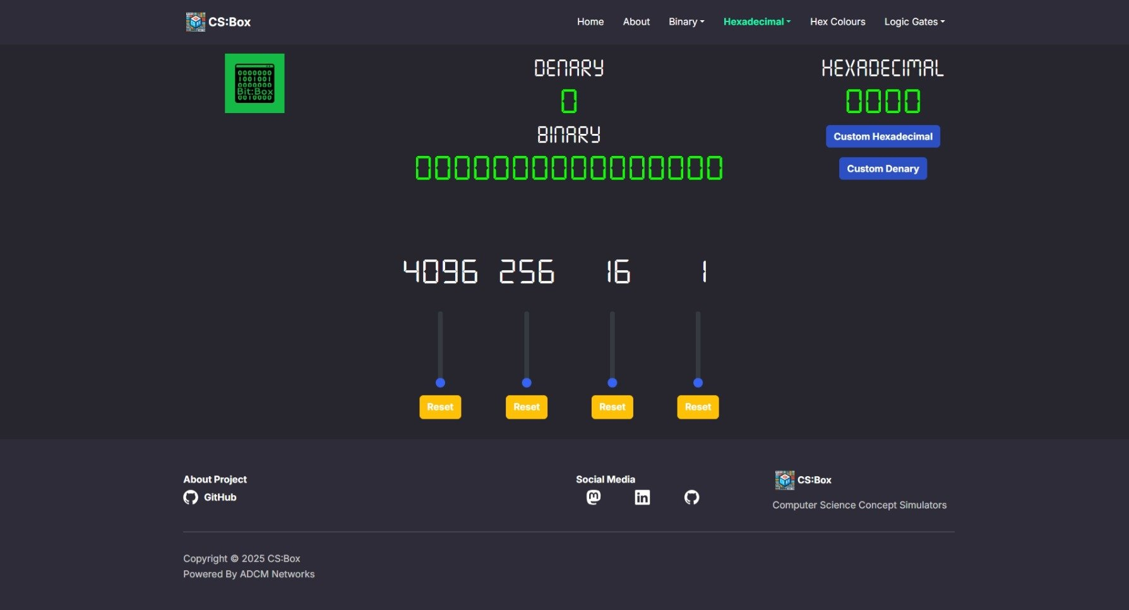Navigate to the About page
Viewport: 1129px width, 610px height.
click(x=636, y=21)
